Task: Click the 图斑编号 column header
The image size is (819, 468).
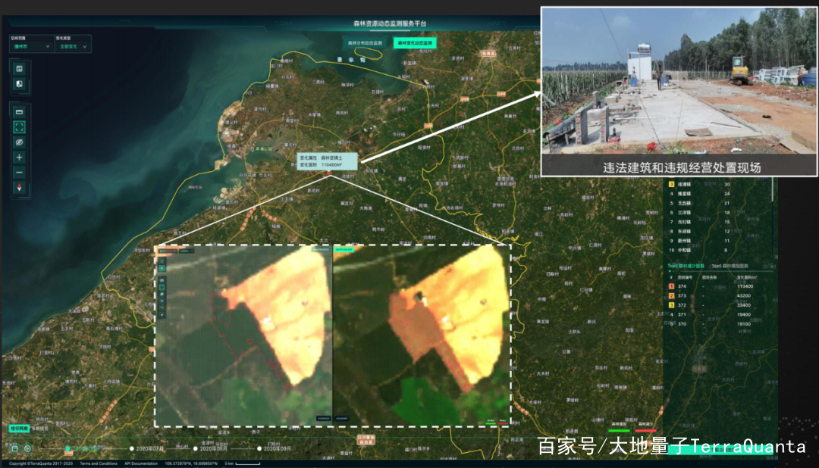Action: pyautogui.click(x=685, y=278)
